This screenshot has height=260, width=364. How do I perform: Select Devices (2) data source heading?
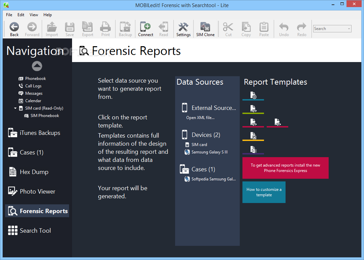coord(201,135)
